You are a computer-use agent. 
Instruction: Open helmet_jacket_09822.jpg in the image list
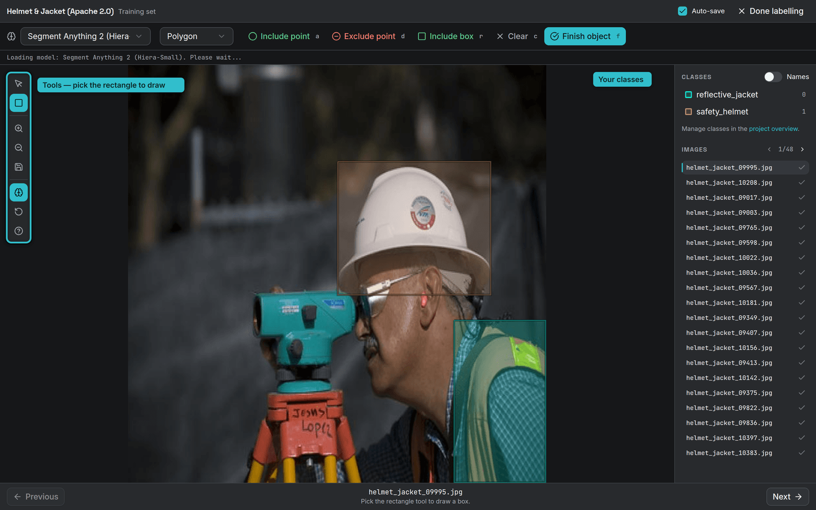[x=745, y=408]
